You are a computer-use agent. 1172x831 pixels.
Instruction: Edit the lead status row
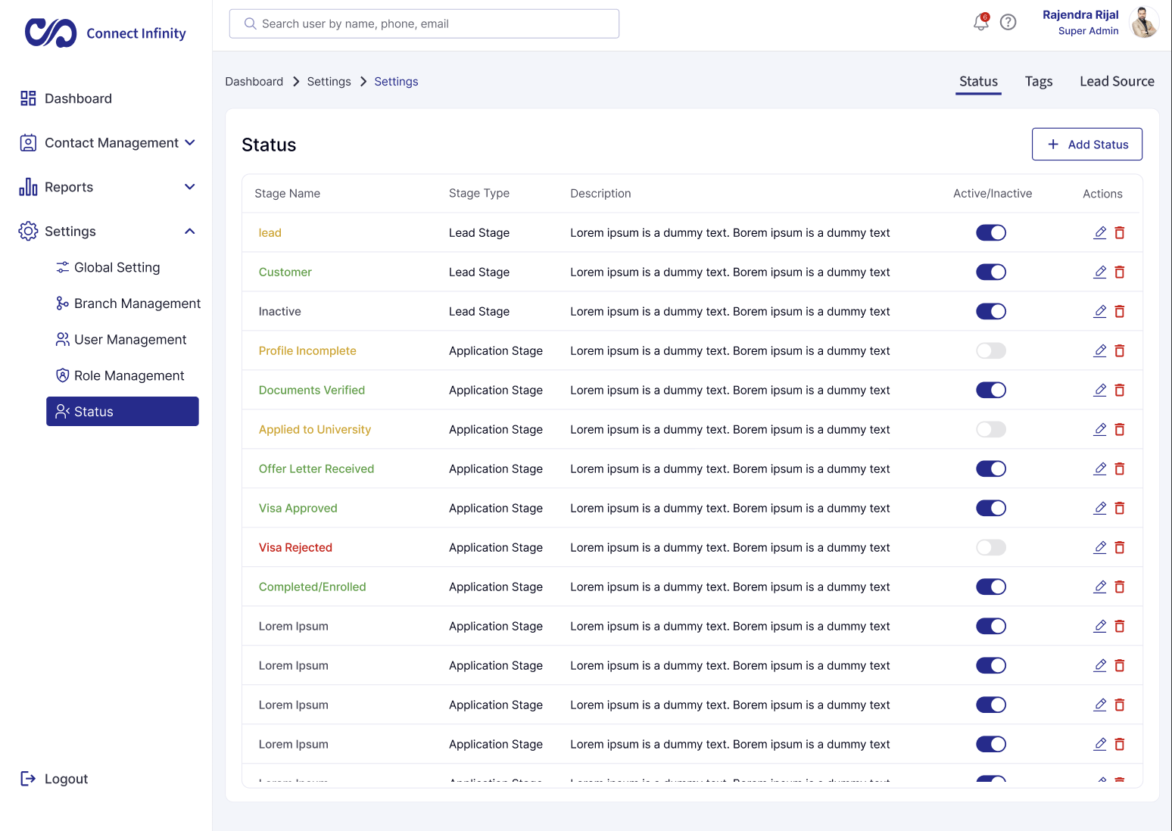tap(1100, 232)
